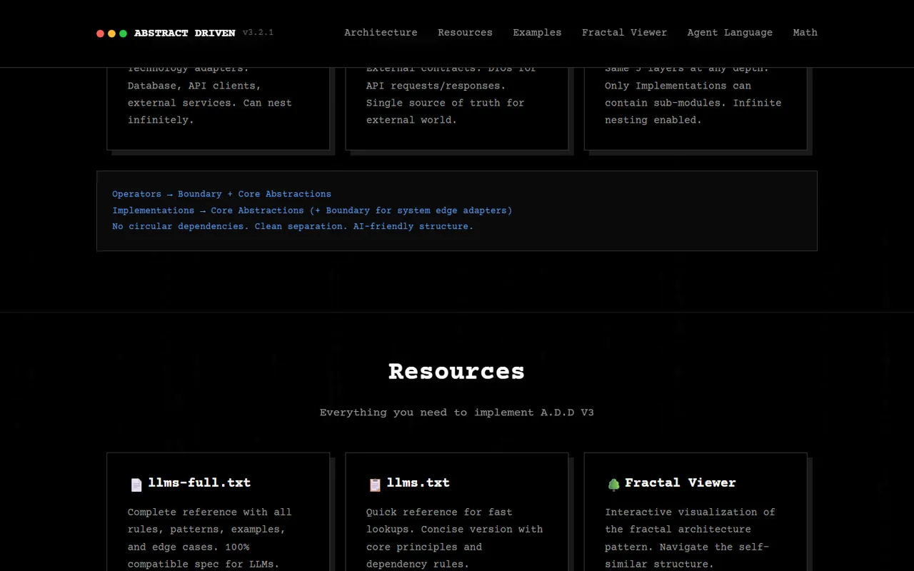Viewport: 914px width, 571px height.
Task: Click the 'Implementations → Core Abstractions' rule line
Action: tap(312, 211)
